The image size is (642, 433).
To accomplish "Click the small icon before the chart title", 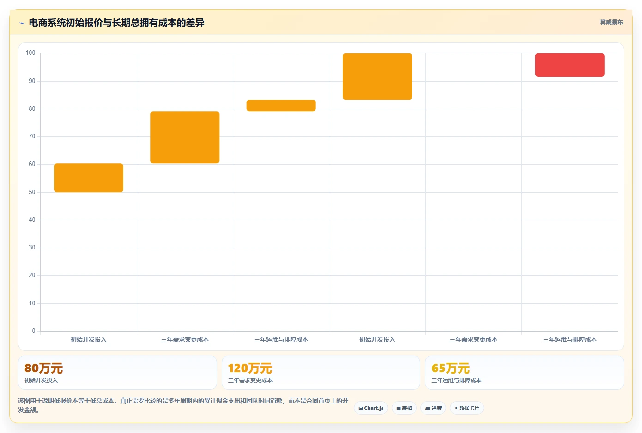I will 22,23.
